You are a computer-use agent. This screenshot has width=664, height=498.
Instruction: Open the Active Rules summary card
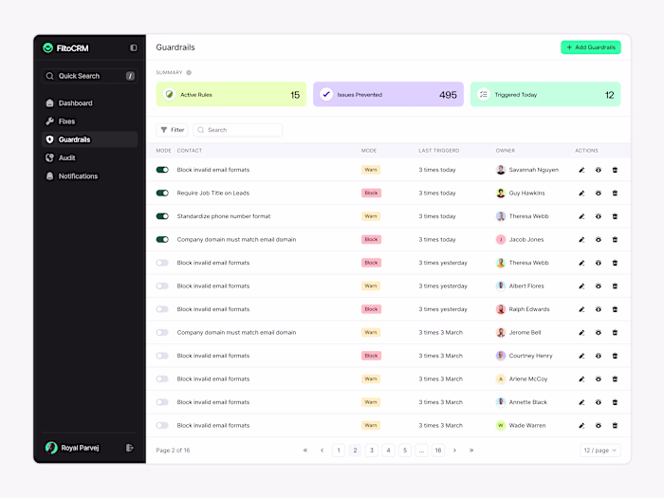(231, 95)
